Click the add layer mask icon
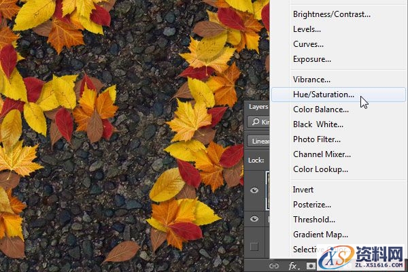 click(309, 265)
